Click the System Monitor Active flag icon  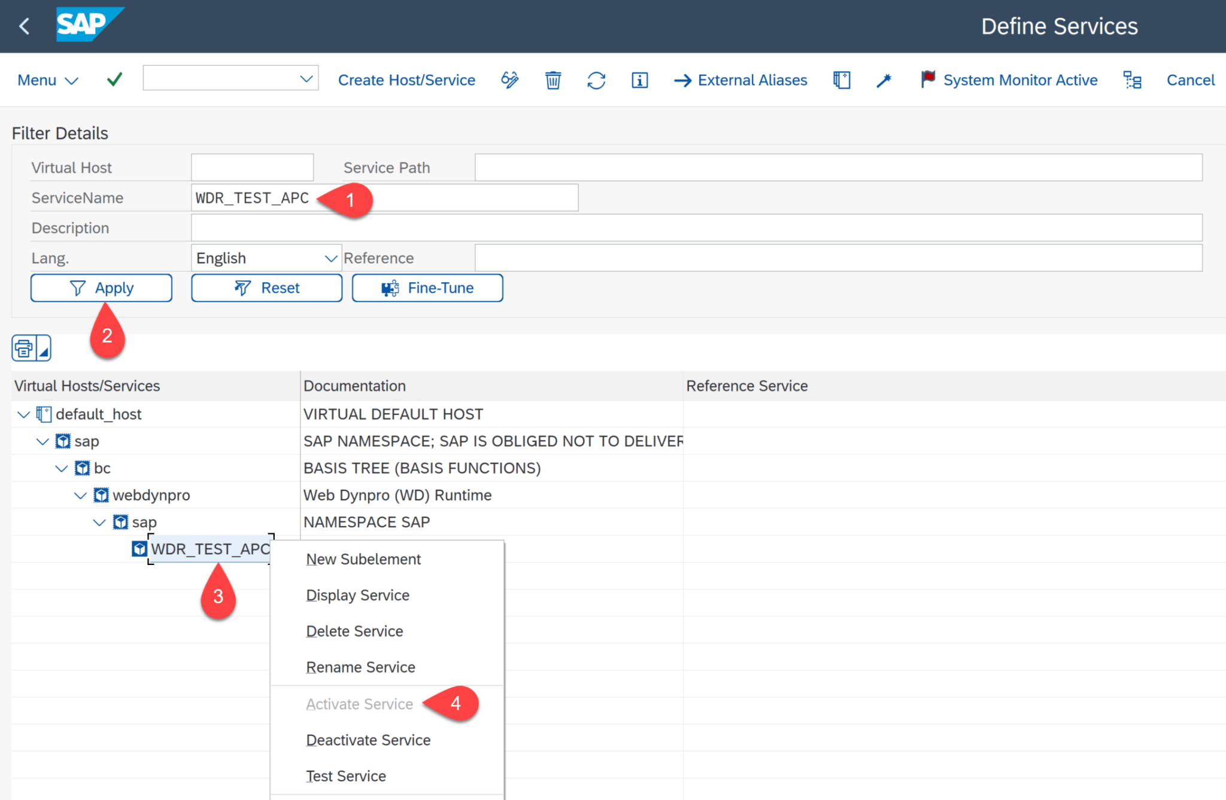[927, 78]
